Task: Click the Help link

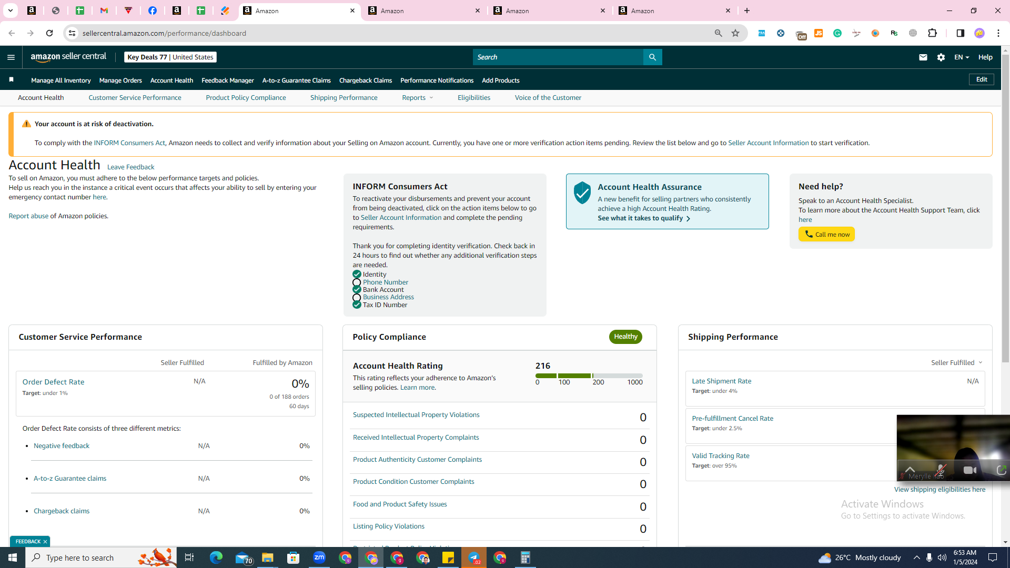Action: (x=985, y=57)
